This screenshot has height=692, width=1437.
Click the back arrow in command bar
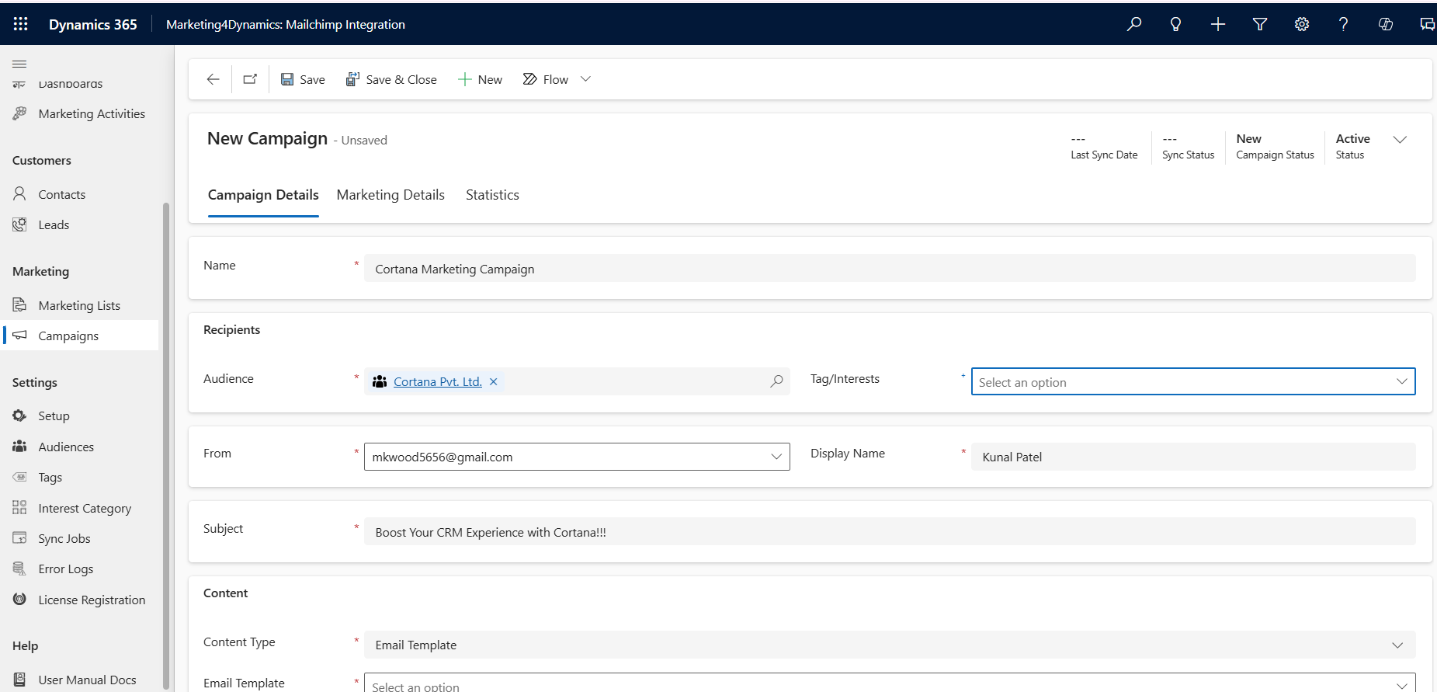[x=213, y=79]
